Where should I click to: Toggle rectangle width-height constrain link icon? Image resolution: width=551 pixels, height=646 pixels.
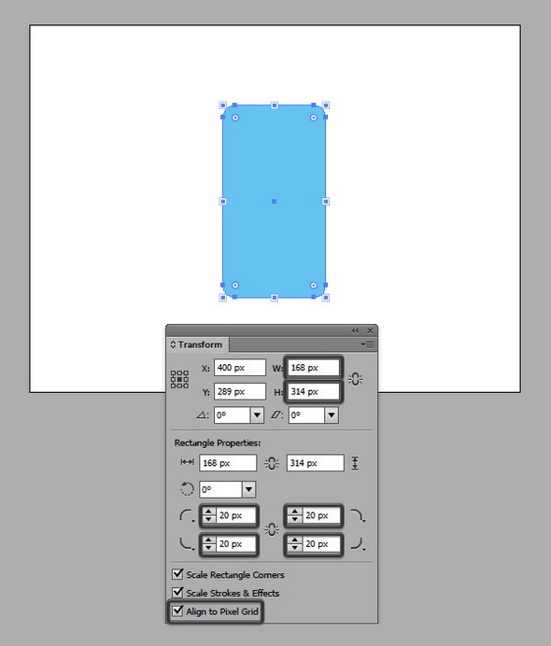(x=272, y=463)
